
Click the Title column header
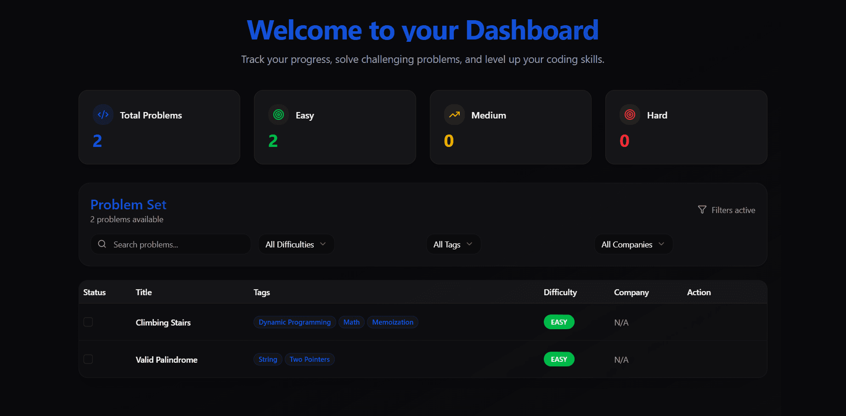coord(143,292)
